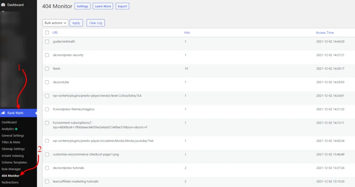Sort the table by Hits column
355x187 pixels.
(x=187, y=32)
